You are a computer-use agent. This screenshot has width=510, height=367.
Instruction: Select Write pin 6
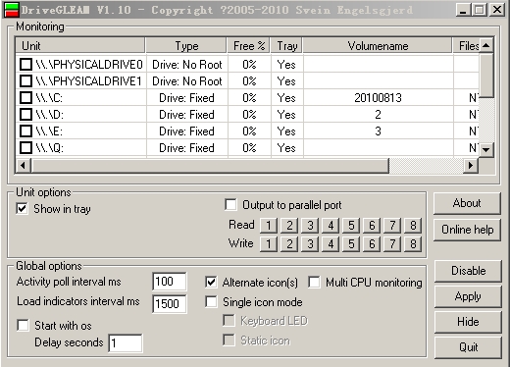[372, 244]
